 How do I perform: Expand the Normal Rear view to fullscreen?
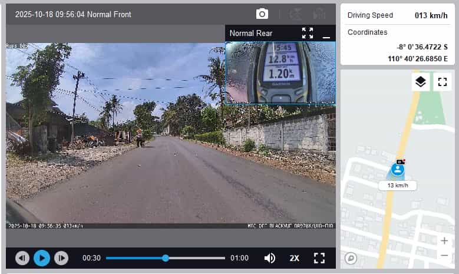coord(308,33)
